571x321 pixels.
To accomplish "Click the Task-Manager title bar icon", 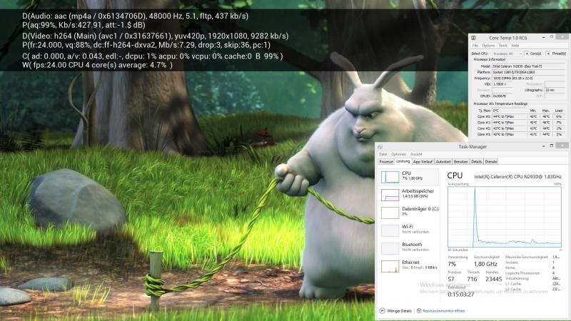I will (x=380, y=147).
